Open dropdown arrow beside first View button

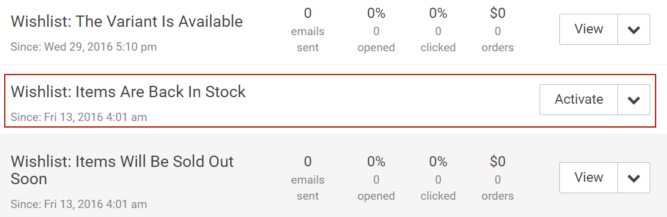(634, 29)
